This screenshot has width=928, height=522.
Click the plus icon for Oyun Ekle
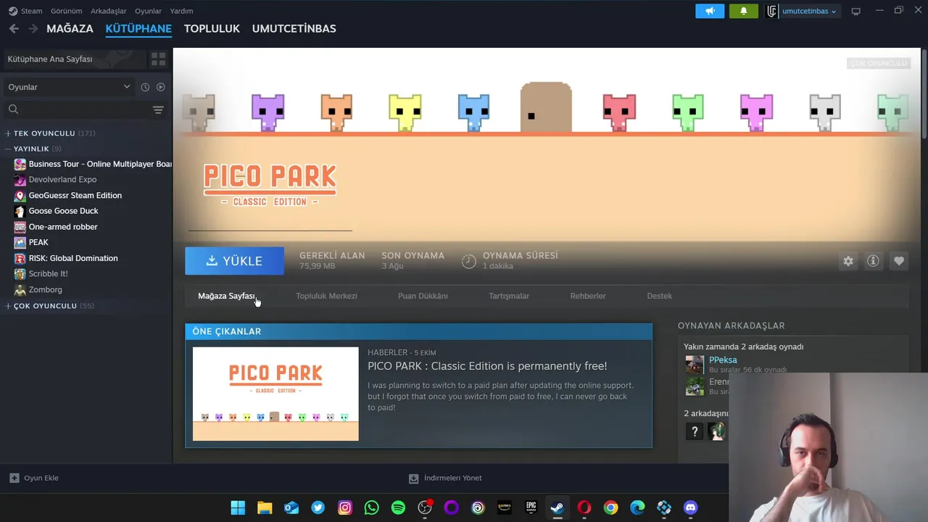point(14,478)
